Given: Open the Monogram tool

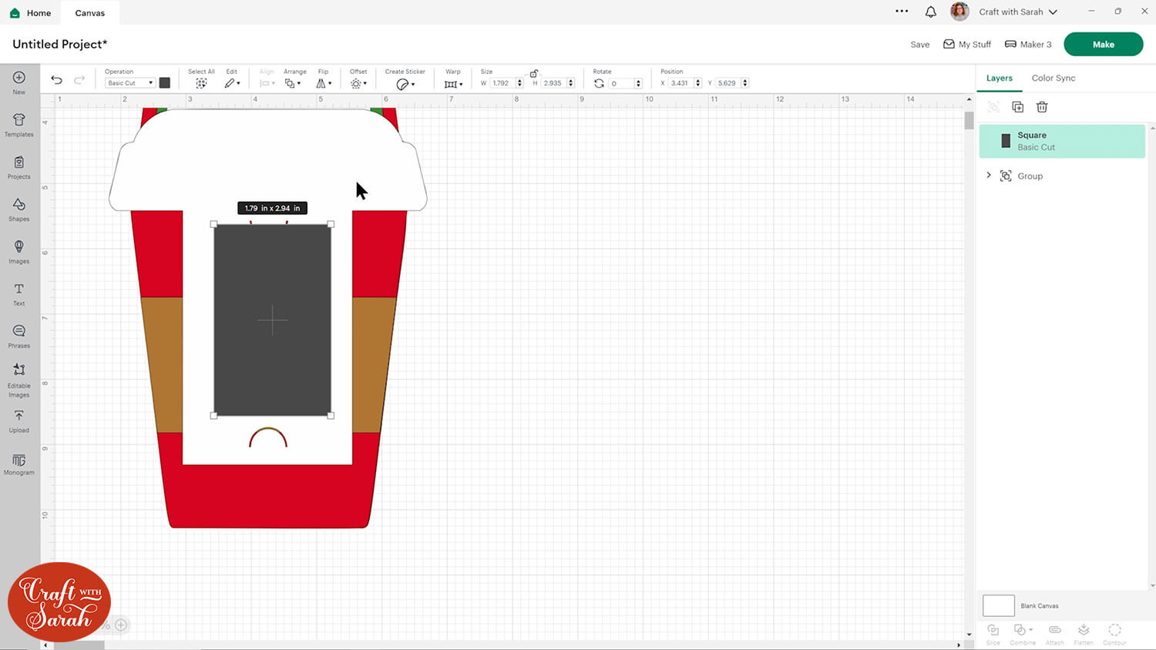Looking at the screenshot, I should 19,464.
